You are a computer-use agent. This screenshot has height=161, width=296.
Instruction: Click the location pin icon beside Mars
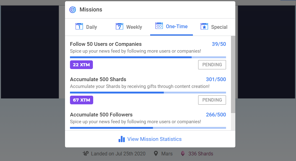point(156,154)
